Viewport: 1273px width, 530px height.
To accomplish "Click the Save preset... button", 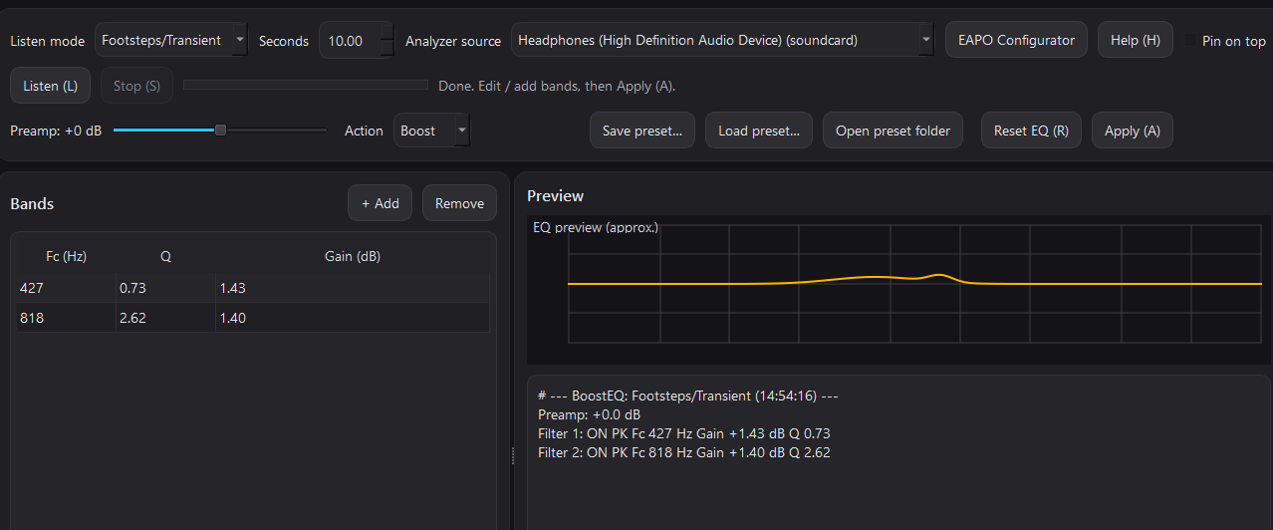I will coord(642,131).
